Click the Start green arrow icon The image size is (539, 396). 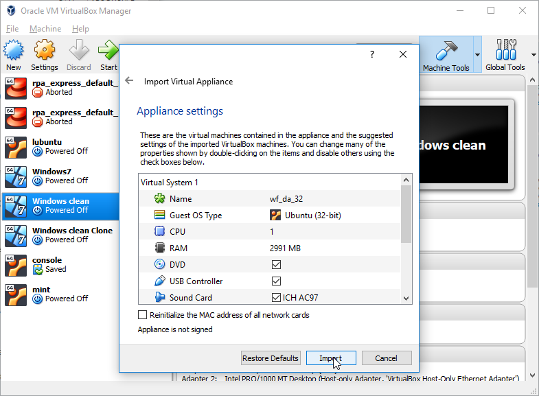pos(108,50)
